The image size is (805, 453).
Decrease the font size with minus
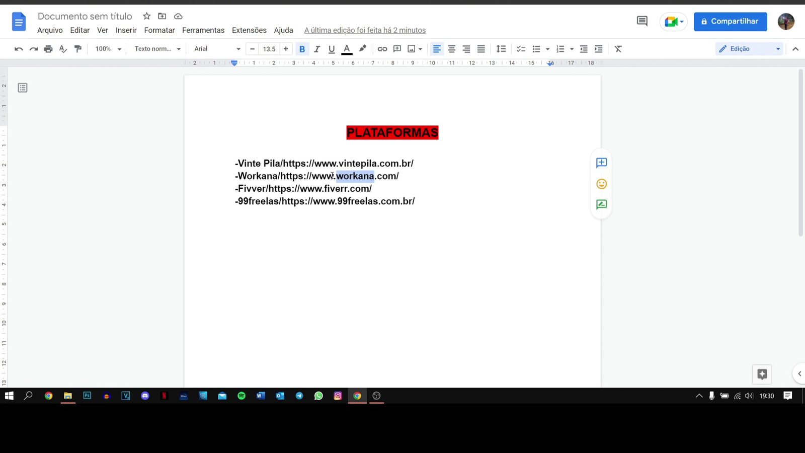coord(253,49)
